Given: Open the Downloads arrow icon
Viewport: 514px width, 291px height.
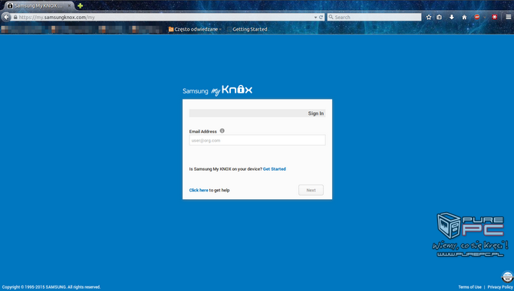Looking at the screenshot, I should [x=452, y=17].
